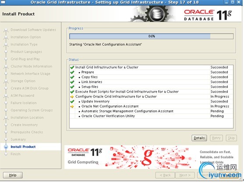The image size is (244, 182).
Task: Select the Failure Isolation step
Action: pyautogui.click(x=24, y=103)
